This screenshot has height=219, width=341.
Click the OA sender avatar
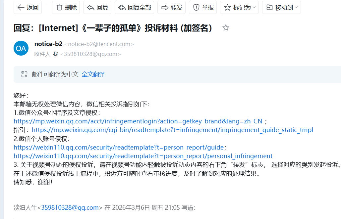[21, 48]
